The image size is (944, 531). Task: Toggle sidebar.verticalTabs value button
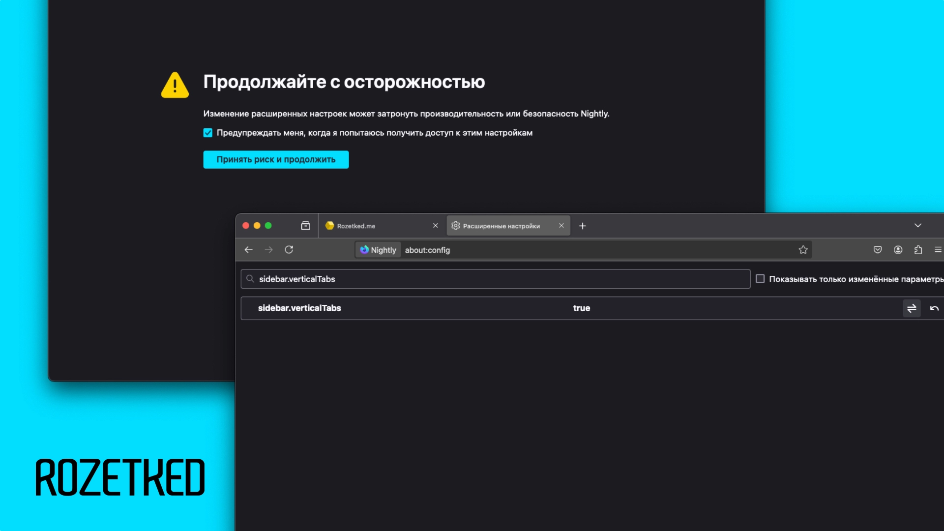[912, 308]
